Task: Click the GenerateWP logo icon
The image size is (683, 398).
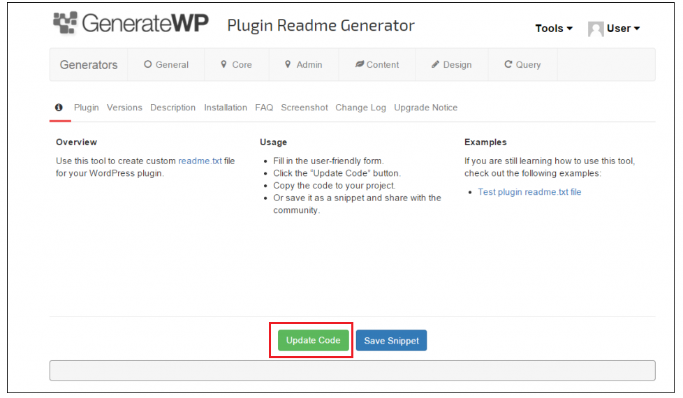Action: [65, 24]
